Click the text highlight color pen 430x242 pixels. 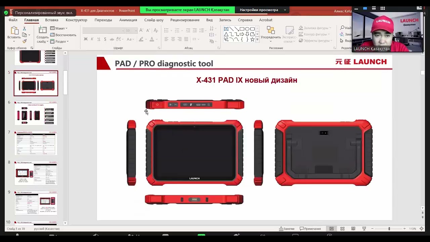tap(141, 39)
